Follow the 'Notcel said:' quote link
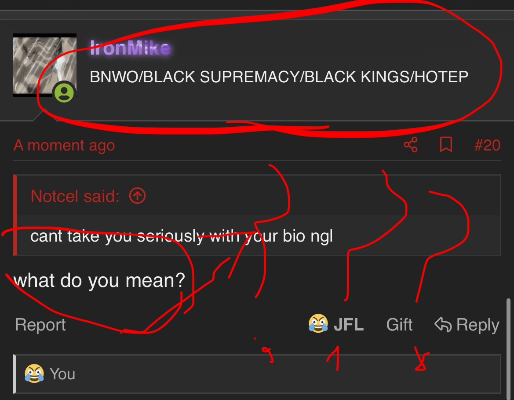Image resolution: width=514 pixels, height=400 pixels. pyautogui.click(x=75, y=196)
